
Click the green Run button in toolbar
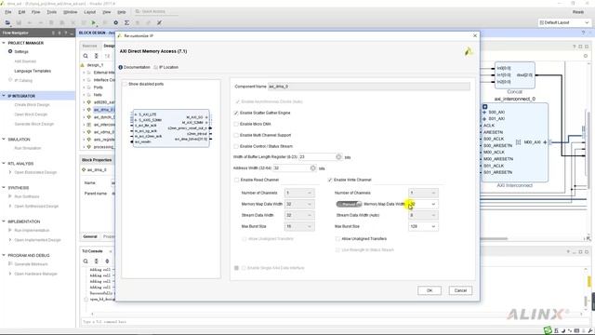pyautogui.click(x=94, y=22)
